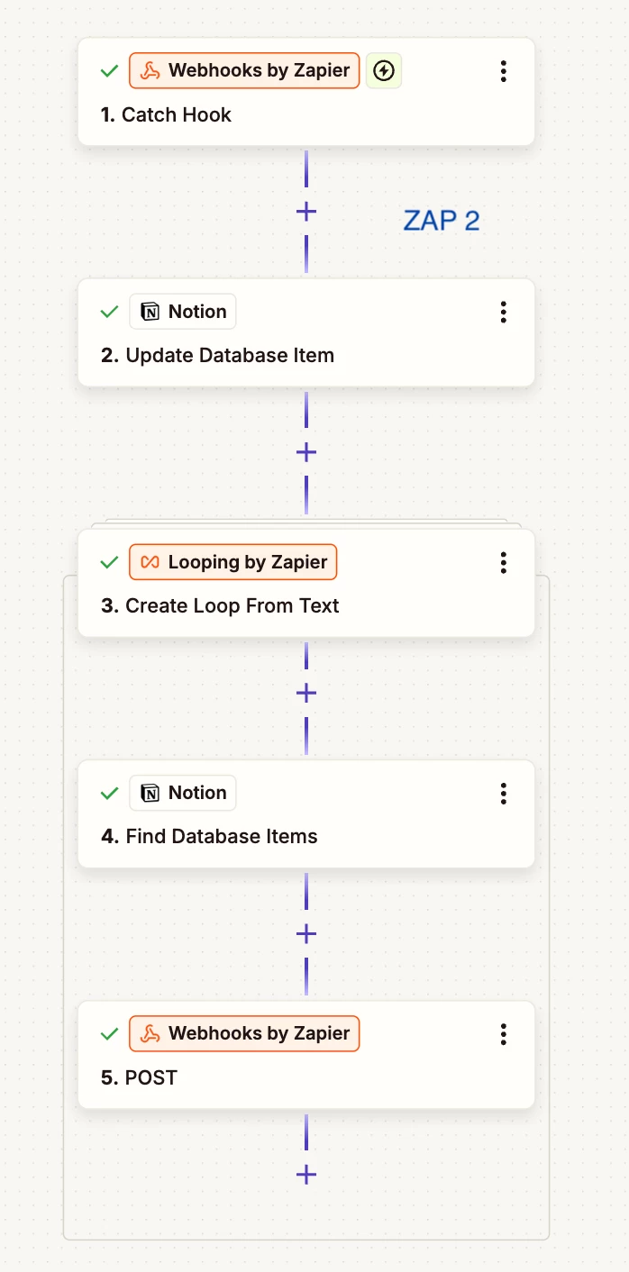Open three-dot menu on Update Database Item step
Screen dimensions: 629x1272
504,313
